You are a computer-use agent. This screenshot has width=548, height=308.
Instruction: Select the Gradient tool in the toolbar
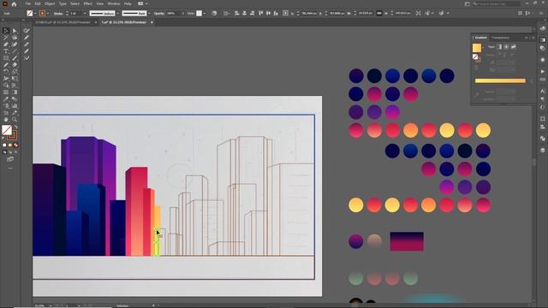click(15, 92)
